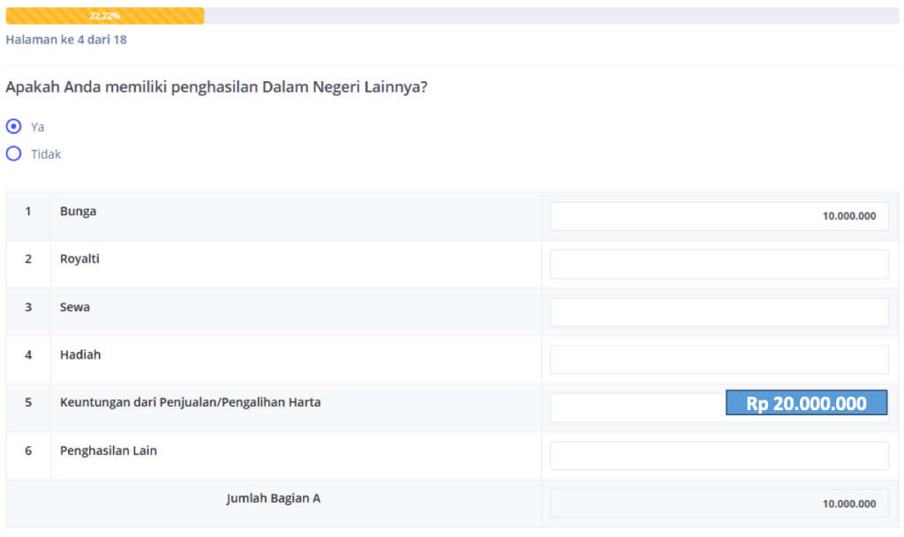Click the "Keuntungan dari Penjualan/Pengalihan Harta" label
Image resolution: width=904 pixels, height=537 pixels.
coord(190,402)
